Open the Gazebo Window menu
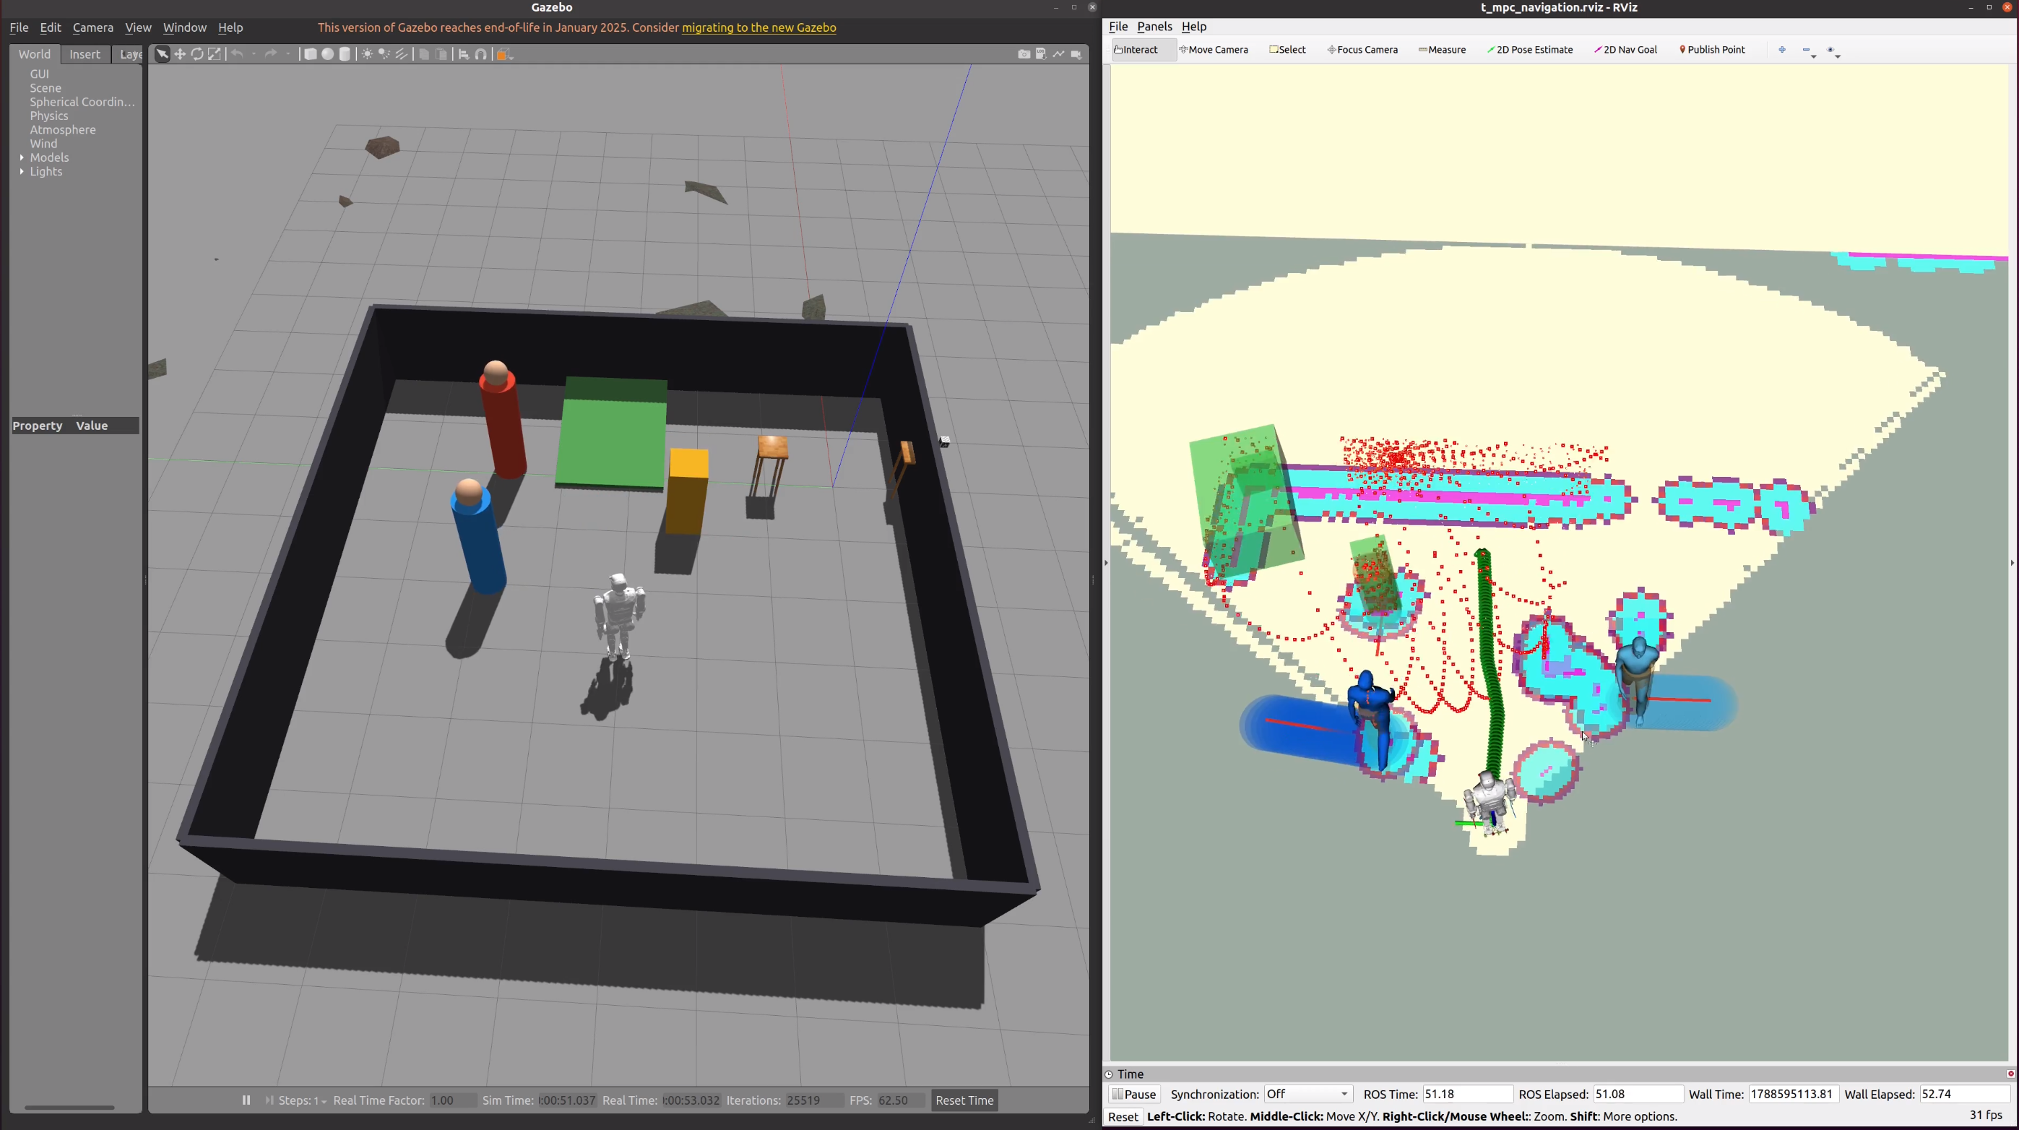This screenshot has width=2019, height=1130. pyautogui.click(x=185, y=27)
